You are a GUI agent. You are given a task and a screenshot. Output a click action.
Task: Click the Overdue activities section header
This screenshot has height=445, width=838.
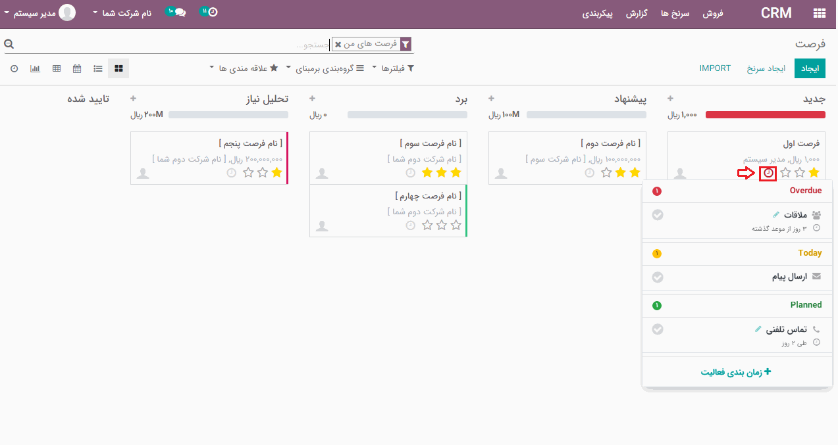click(737, 191)
